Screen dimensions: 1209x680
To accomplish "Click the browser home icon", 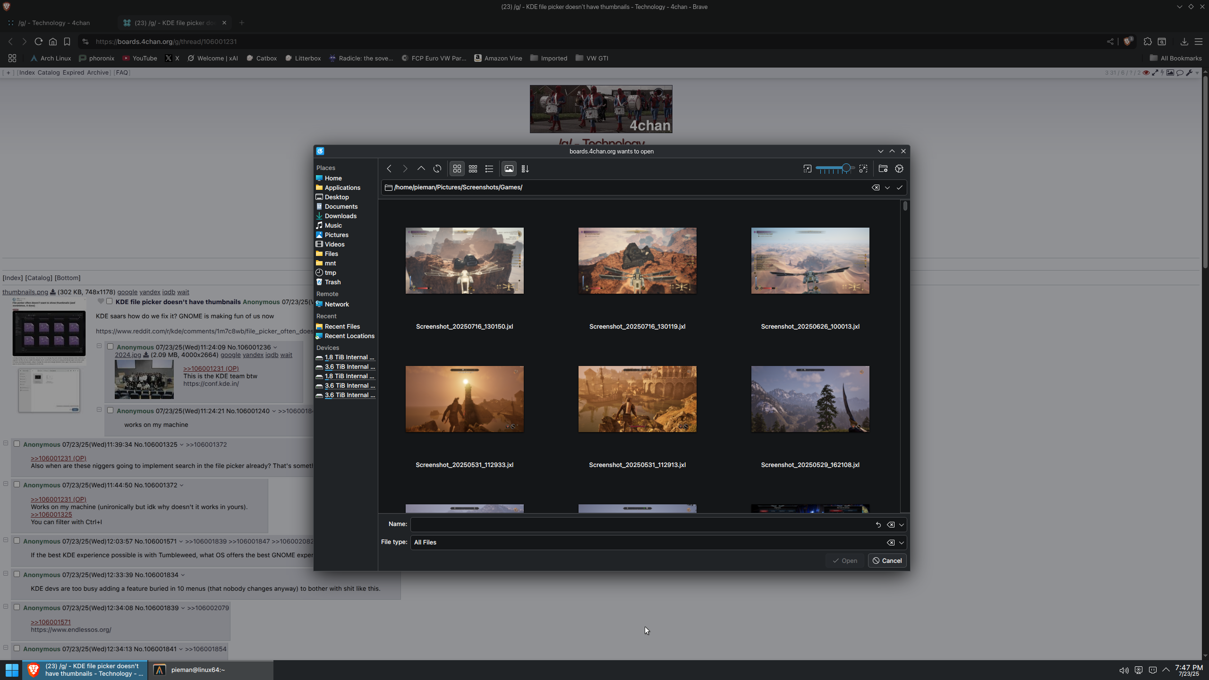I will 53,42.
